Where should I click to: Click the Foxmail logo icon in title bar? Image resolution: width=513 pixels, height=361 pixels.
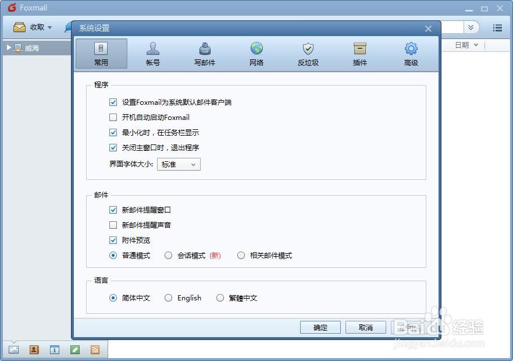click(x=12, y=8)
